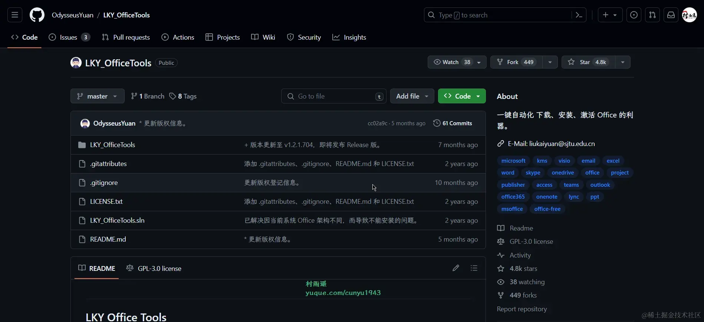This screenshot has width=704, height=322.
Task: Open the LKY_OfficeTools folder
Action: click(x=112, y=145)
